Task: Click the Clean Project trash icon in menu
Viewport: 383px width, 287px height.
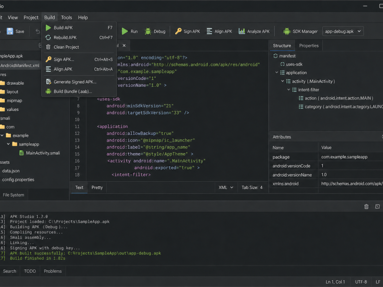Action: 48,47
